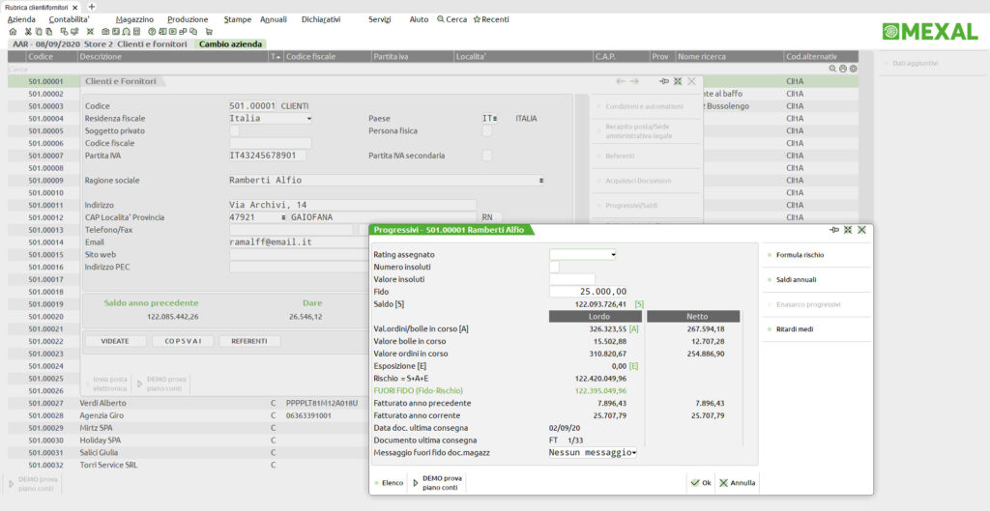Select the scissors cut icon in toolbar

point(28,32)
